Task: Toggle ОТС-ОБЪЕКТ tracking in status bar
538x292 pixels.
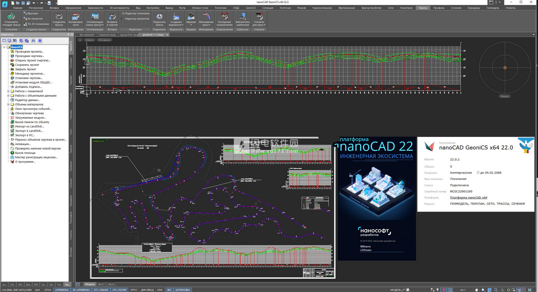Action: 101,290
